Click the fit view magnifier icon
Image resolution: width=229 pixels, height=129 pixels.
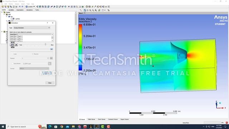click(x=96, y=10)
